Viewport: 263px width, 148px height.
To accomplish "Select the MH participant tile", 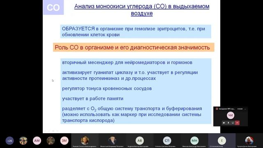I will pyautogui.click(x=194, y=141).
